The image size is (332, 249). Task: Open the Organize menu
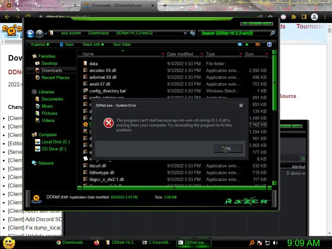pos(40,44)
